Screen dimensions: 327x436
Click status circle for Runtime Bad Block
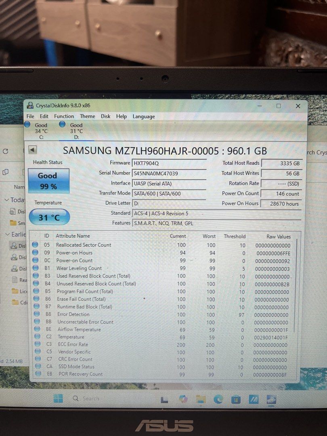tap(37, 306)
